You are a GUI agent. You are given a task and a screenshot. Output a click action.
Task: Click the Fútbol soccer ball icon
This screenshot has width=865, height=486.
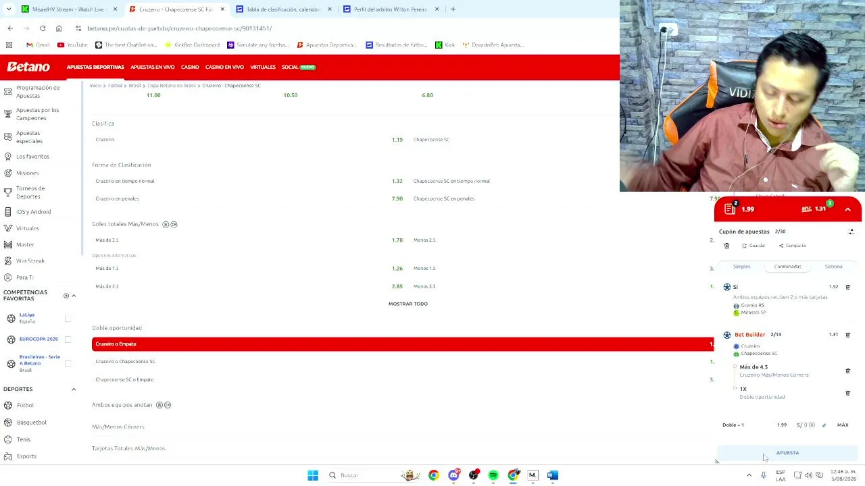coord(8,405)
